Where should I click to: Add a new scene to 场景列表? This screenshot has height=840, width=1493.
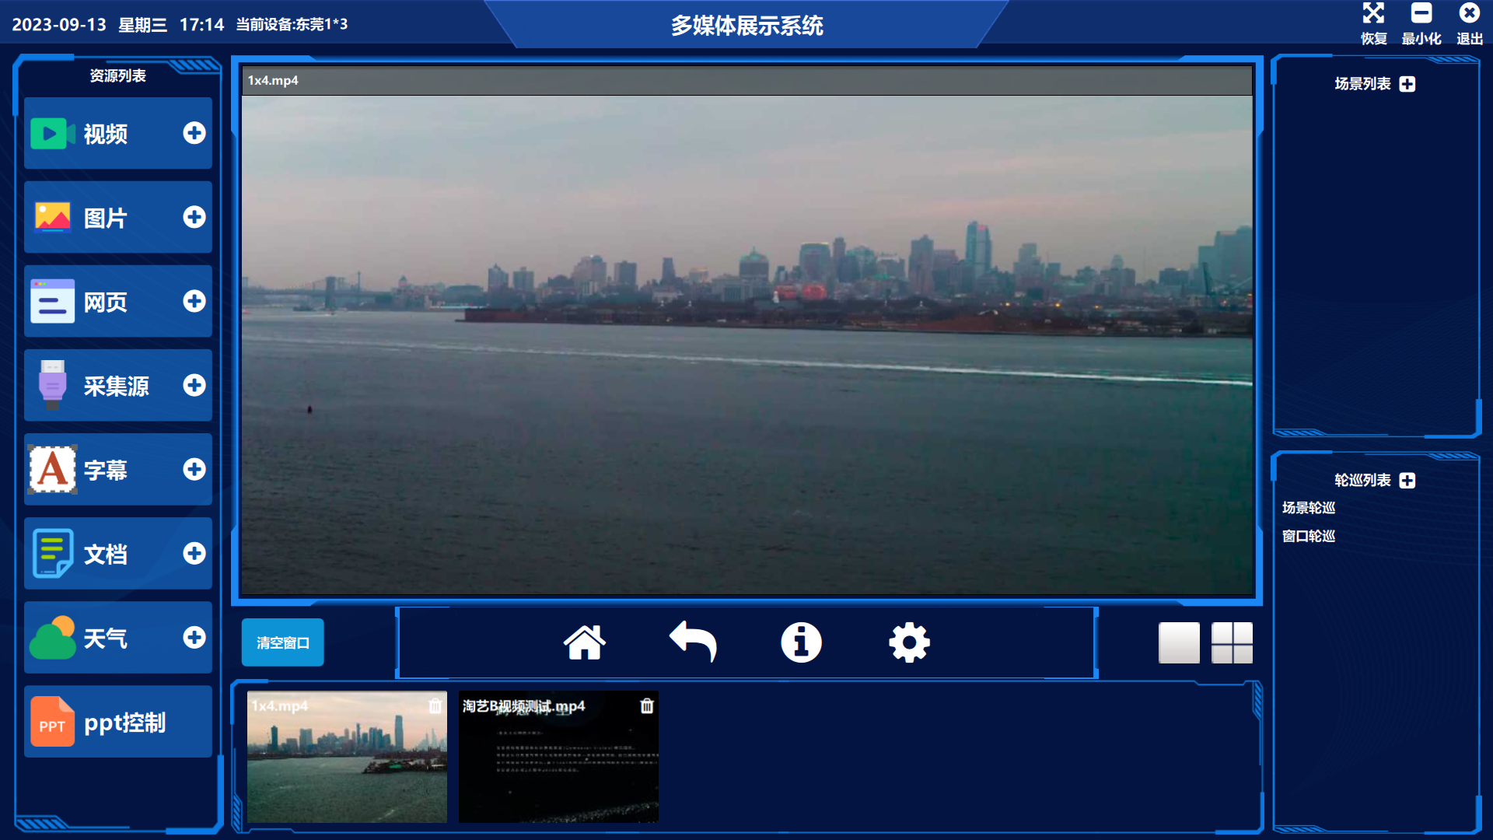1407,84
